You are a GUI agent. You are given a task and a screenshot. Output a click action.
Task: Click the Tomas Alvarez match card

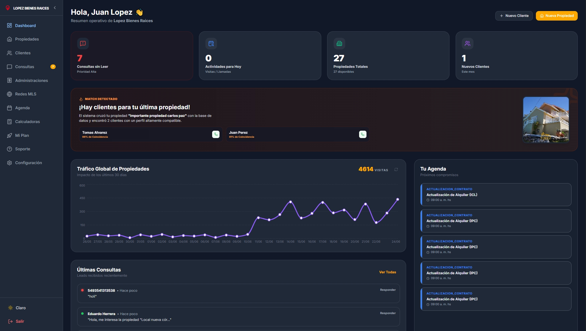coord(151,134)
